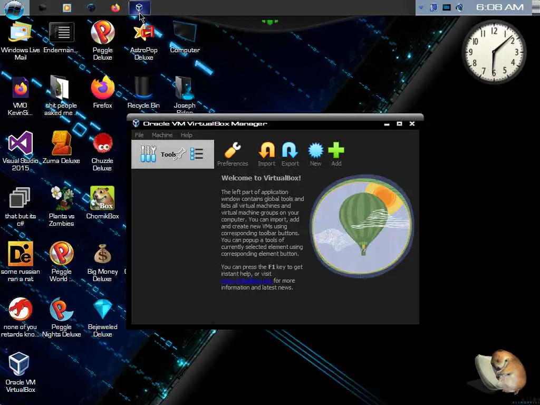Image resolution: width=540 pixels, height=405 pixels.
Task: Open the Tools list-view menu icon
Action: coord(197,154)
